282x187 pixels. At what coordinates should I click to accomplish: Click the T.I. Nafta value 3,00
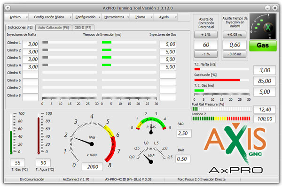264,70
